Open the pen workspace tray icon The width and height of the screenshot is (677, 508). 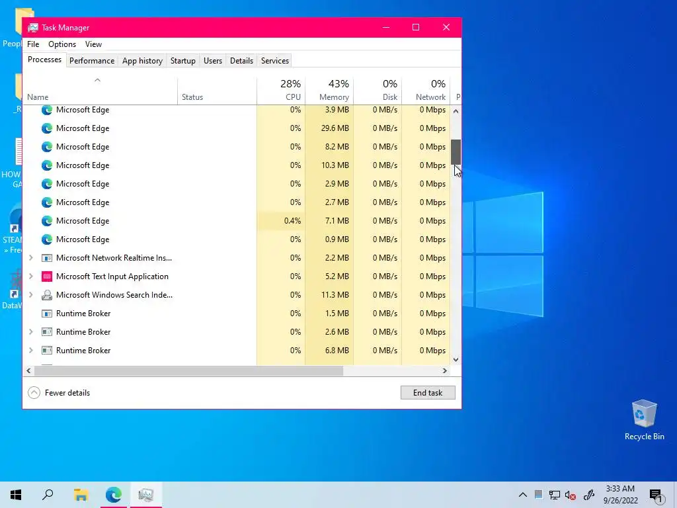pyautogui.click(x=589, y=495)
